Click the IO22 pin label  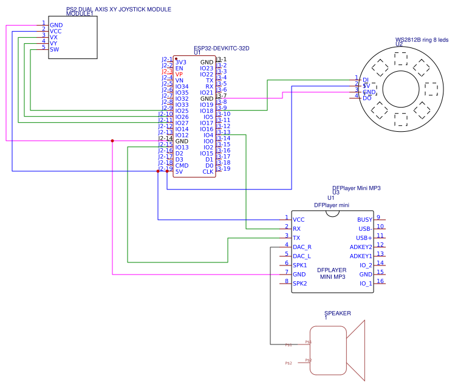(207, 75)
